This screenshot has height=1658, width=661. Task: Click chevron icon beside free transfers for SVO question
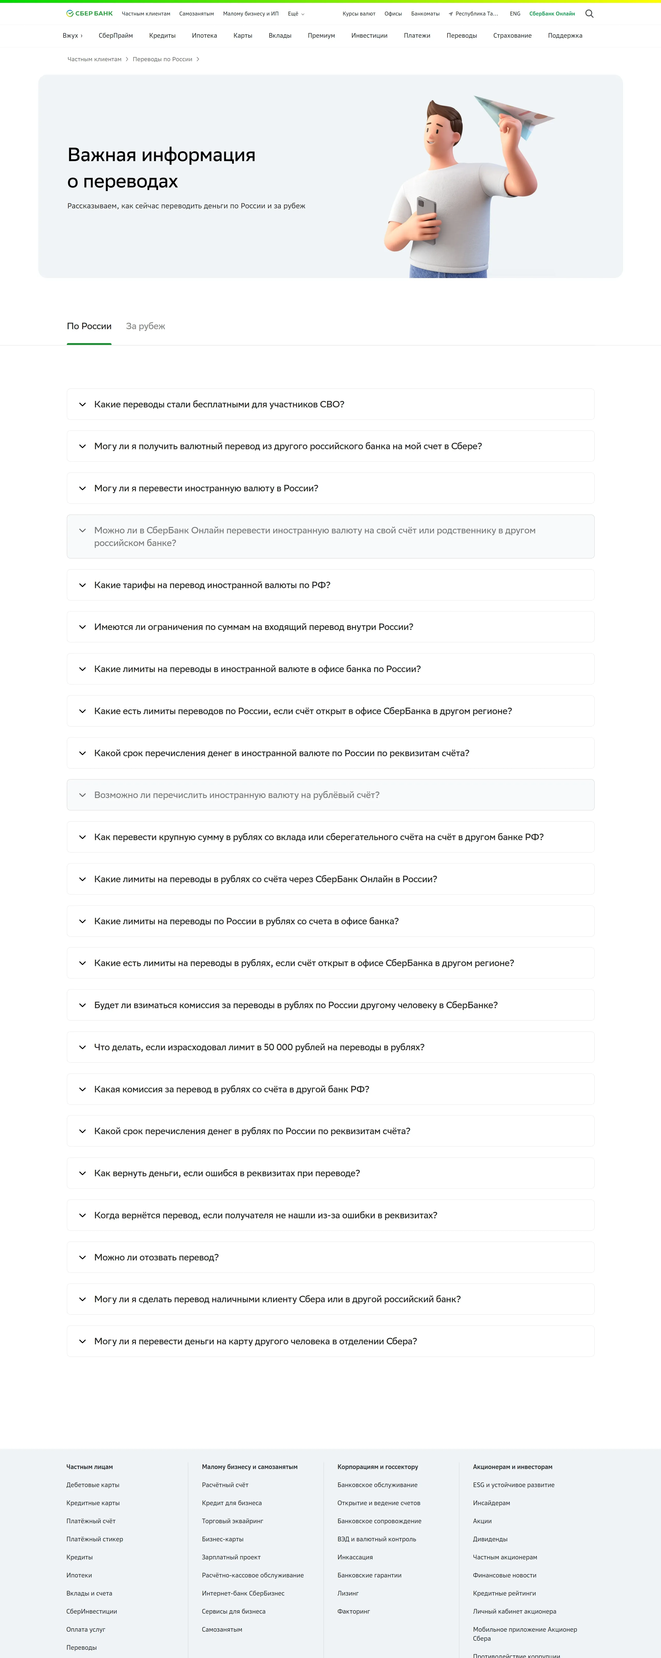[x=82, y=405]
